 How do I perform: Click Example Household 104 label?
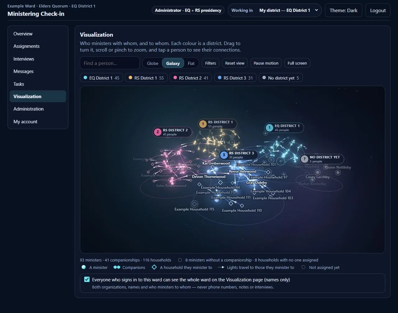[271, 191]
